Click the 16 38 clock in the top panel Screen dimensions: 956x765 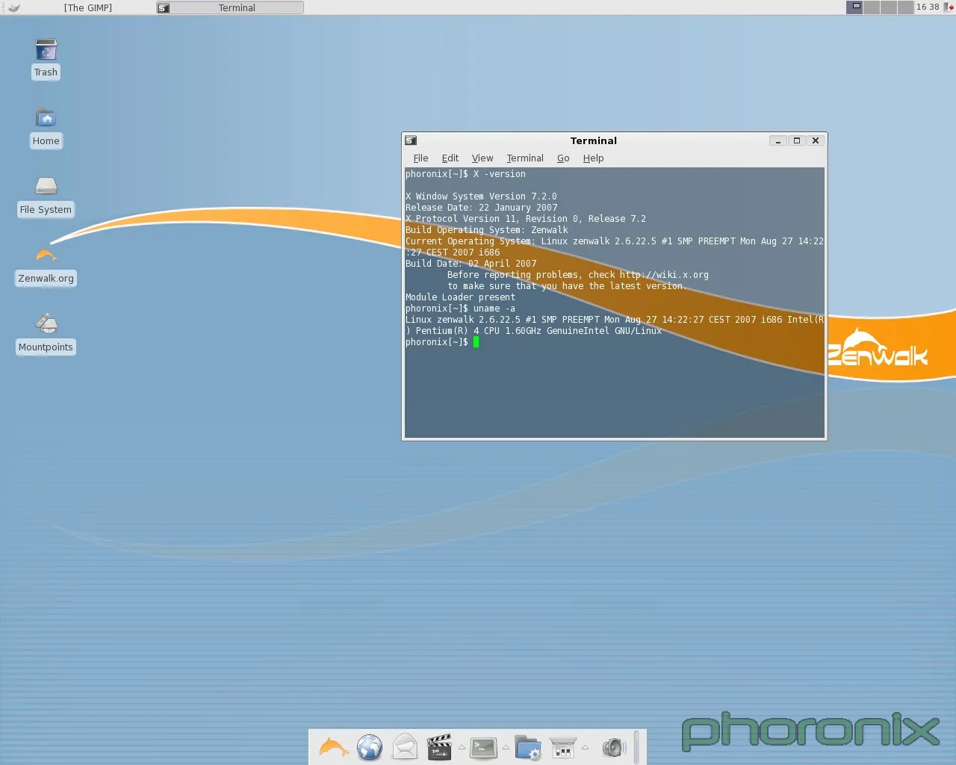pyautogui.click(x=928, y=7)
